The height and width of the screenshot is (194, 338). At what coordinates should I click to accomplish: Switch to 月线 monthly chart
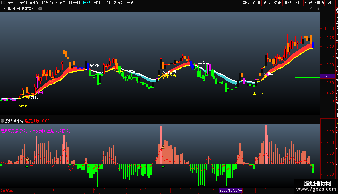[x=107, y=3]
